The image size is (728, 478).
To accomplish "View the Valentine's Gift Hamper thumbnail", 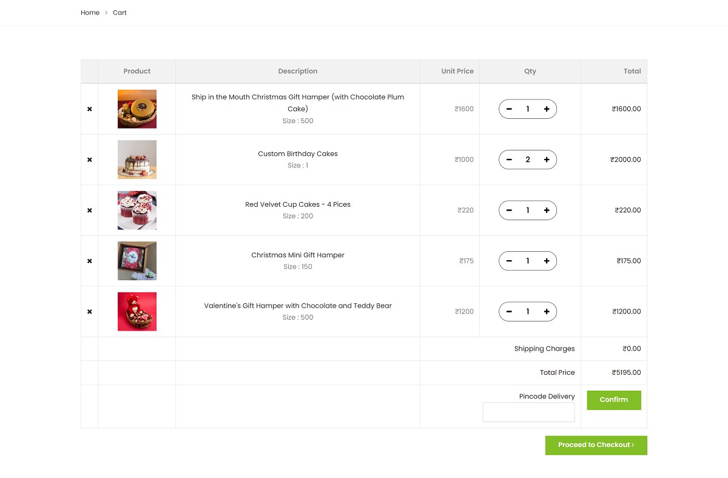I will pos(136,311).
